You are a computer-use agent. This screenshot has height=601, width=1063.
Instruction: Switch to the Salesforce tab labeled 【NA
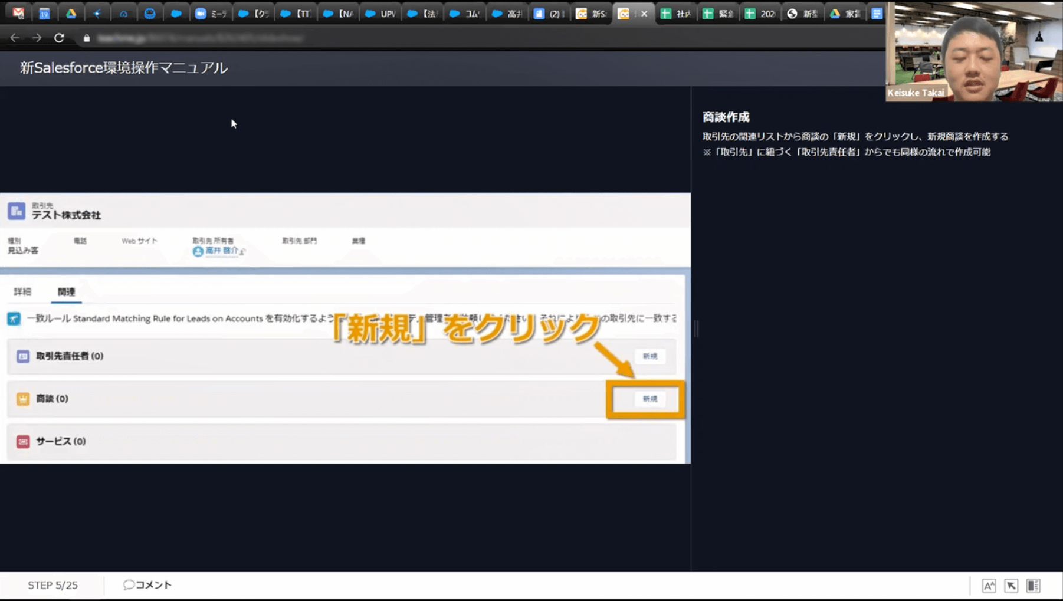click(x=338, y=13)
